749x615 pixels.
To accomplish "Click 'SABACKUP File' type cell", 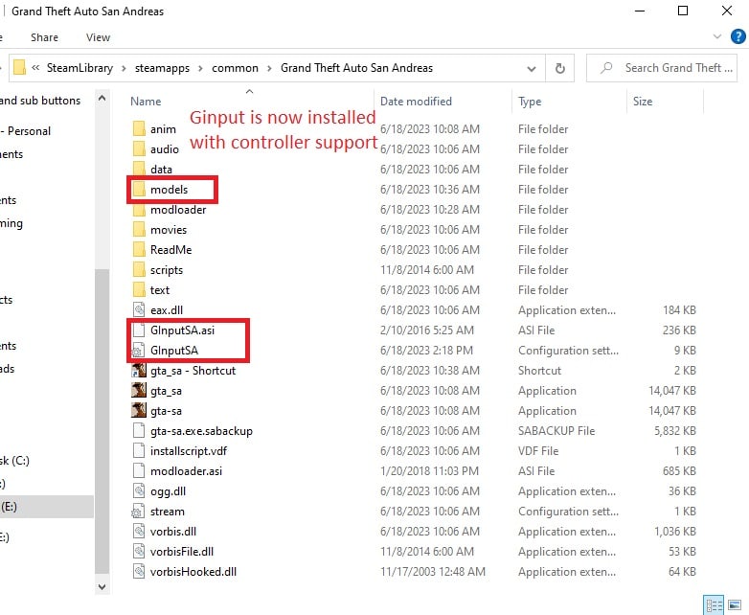I will tap(556, 430).
